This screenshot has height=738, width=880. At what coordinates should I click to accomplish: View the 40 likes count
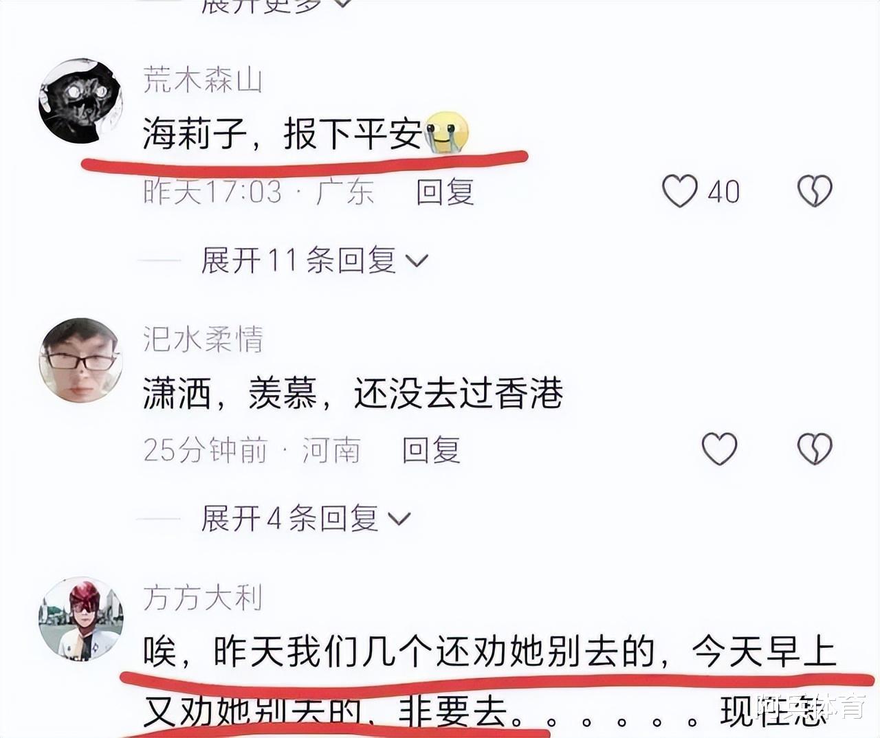click(x=724, y=192)
